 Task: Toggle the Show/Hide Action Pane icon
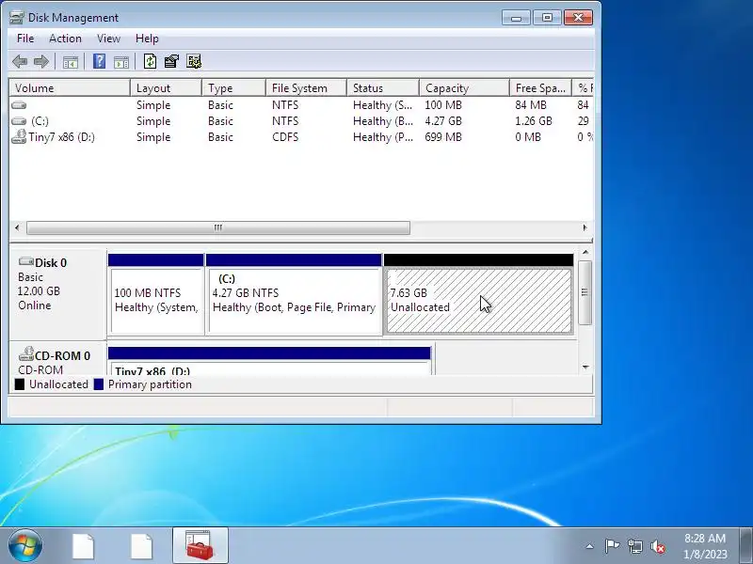(121, 62)
